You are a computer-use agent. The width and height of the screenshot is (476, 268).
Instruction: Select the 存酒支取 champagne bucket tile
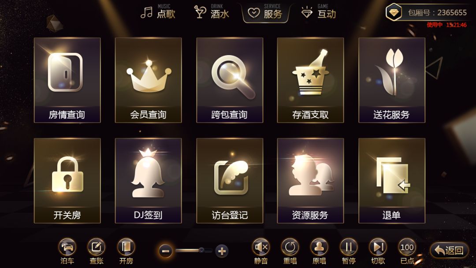tap(310, 80)
